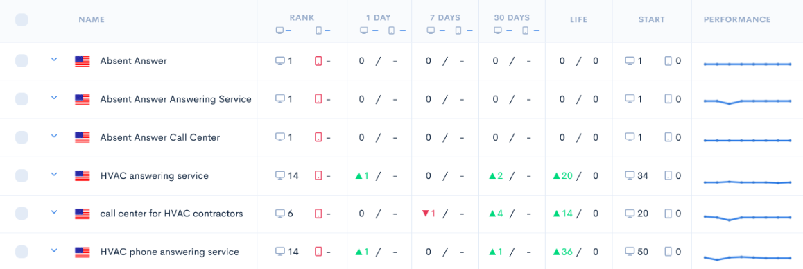Toggle the select-all checkbox in table header
This screenshot has width=803, height=269.
click(x=21, y=20)
